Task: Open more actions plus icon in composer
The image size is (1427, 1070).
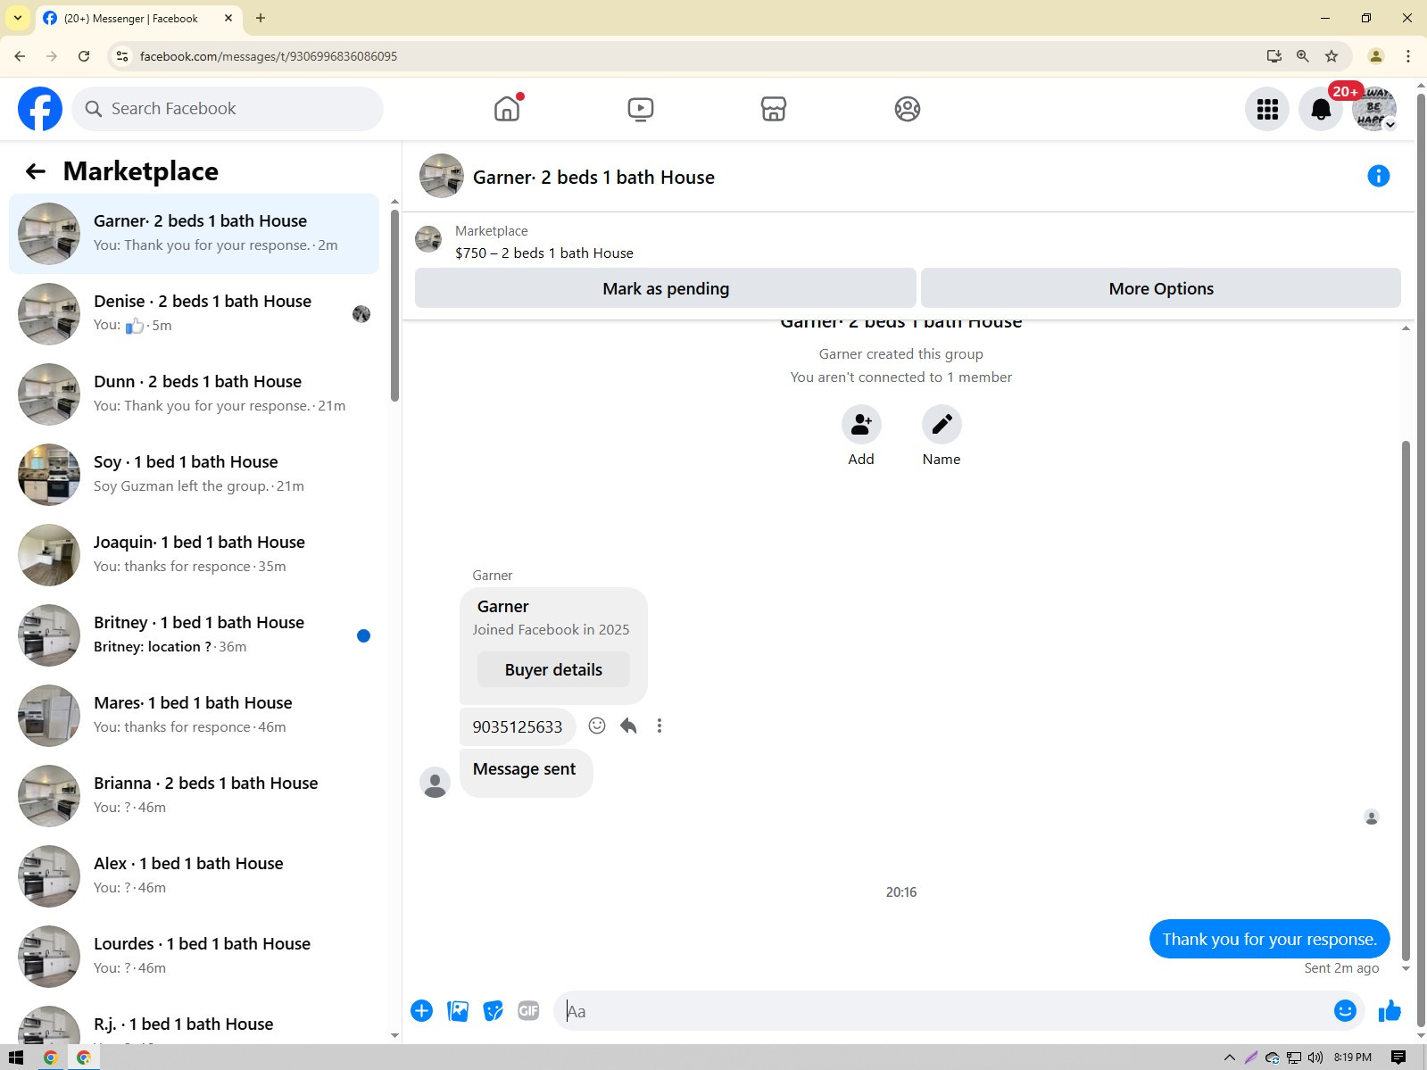Action: coord(422,1011)
